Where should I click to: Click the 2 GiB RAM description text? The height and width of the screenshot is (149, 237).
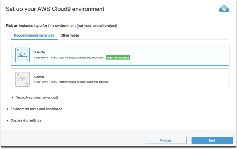coord(71,82)
